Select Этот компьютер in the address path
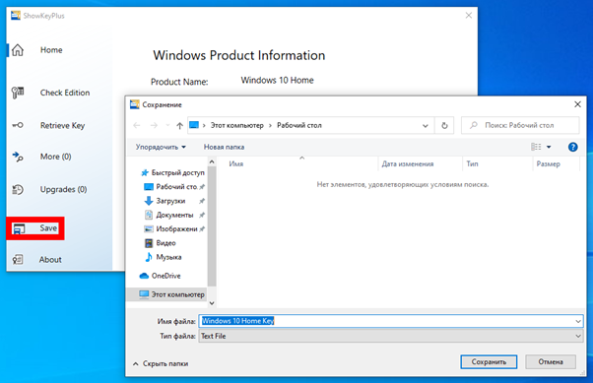The image size is (593, 383). coord(236,125)
